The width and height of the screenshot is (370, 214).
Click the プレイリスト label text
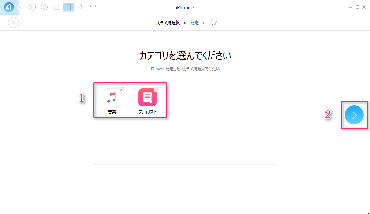pyautogui.click(x=147, y=112)
